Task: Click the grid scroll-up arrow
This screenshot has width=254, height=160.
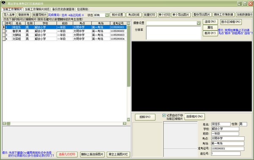Action: (x=128, y=23)
